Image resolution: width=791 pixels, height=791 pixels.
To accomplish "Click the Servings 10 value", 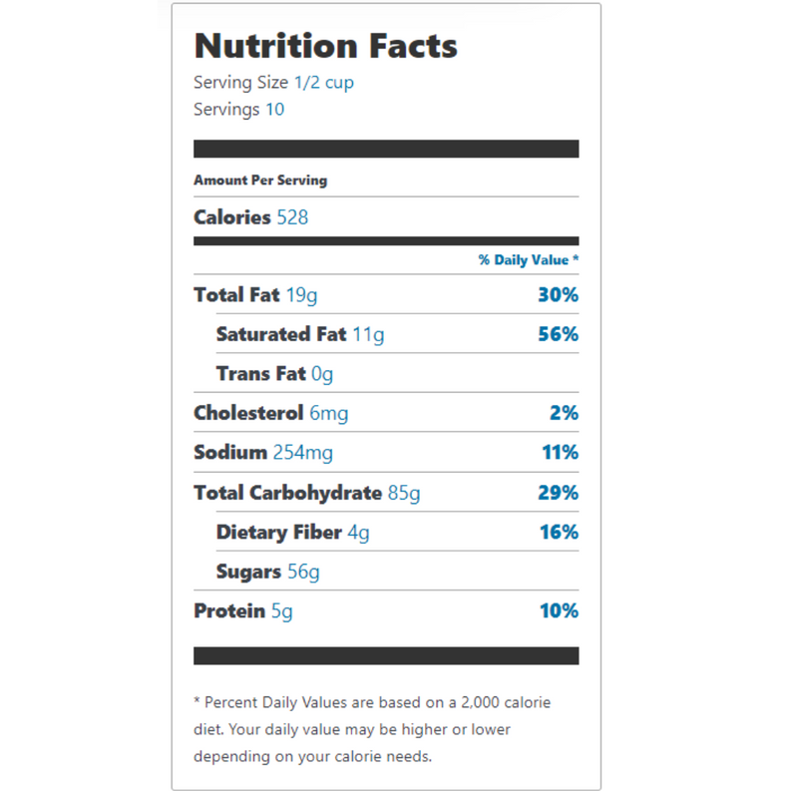I will pos(275,109).
